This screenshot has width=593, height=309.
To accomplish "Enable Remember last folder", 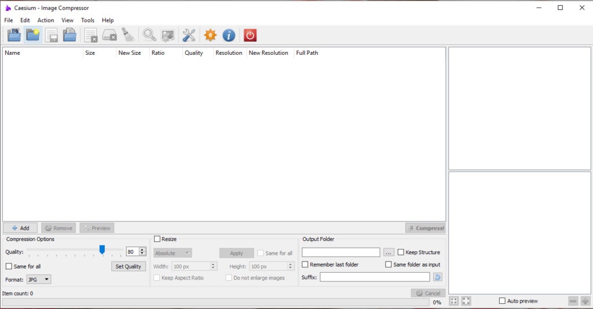I will tap(305, 265).
